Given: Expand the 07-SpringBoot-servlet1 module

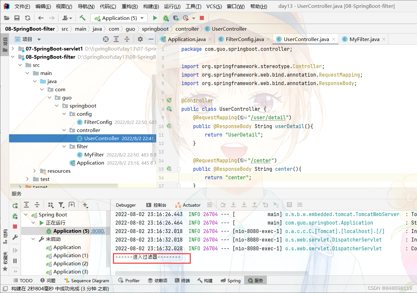Looking at the screenshot, I should (x=13, y=49).
